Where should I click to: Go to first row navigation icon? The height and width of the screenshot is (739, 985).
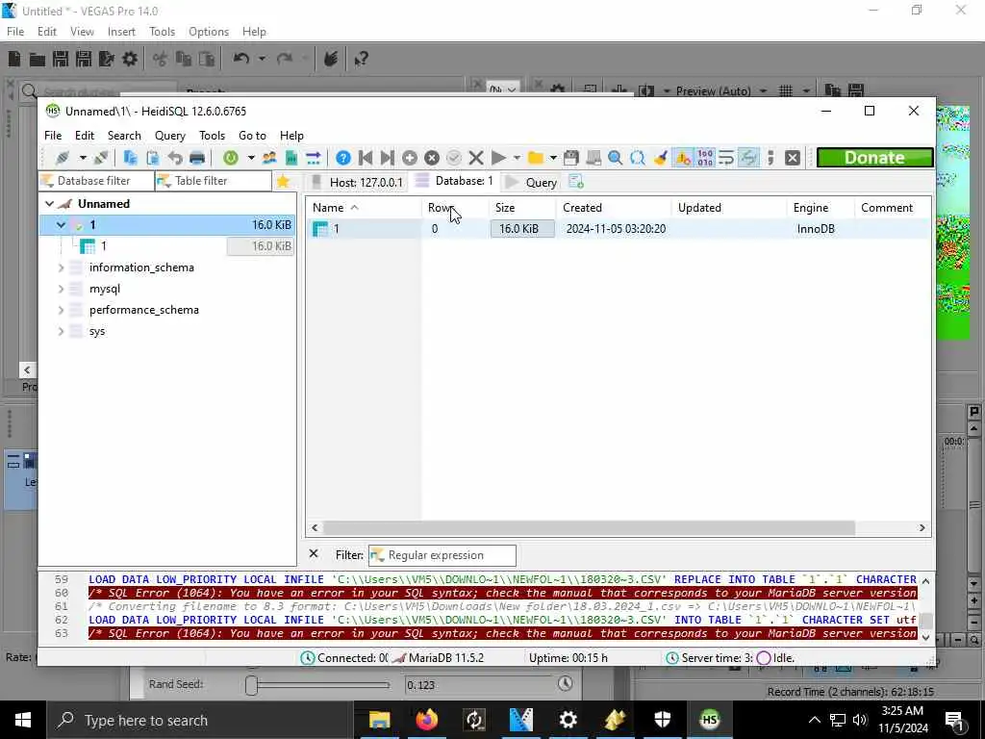pyautogui.click(x=365, y=158)
